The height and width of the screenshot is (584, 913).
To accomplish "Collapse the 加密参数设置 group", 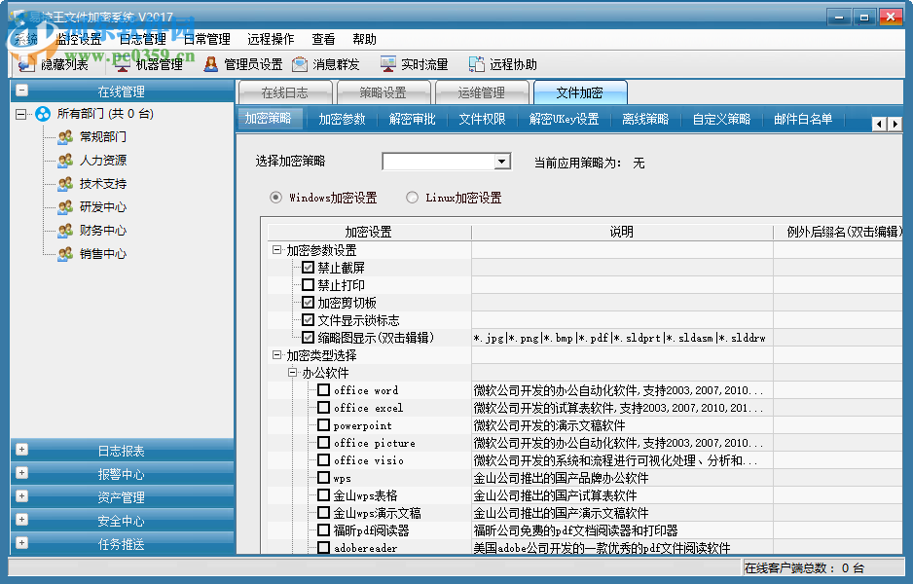I will pos(277,250).
